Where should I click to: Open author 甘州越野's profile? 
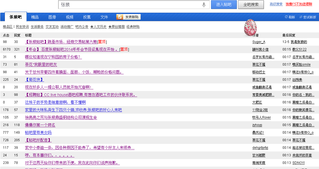(x=259, y=155)
